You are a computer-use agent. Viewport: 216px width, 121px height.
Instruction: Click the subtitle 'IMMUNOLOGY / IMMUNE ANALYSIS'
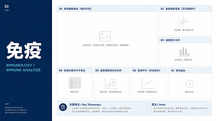(x=23, y=68)
